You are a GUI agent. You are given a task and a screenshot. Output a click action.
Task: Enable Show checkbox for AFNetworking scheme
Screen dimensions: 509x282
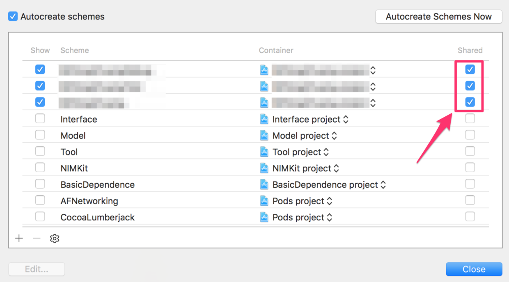pyautogui.click(x=40, y=200)
